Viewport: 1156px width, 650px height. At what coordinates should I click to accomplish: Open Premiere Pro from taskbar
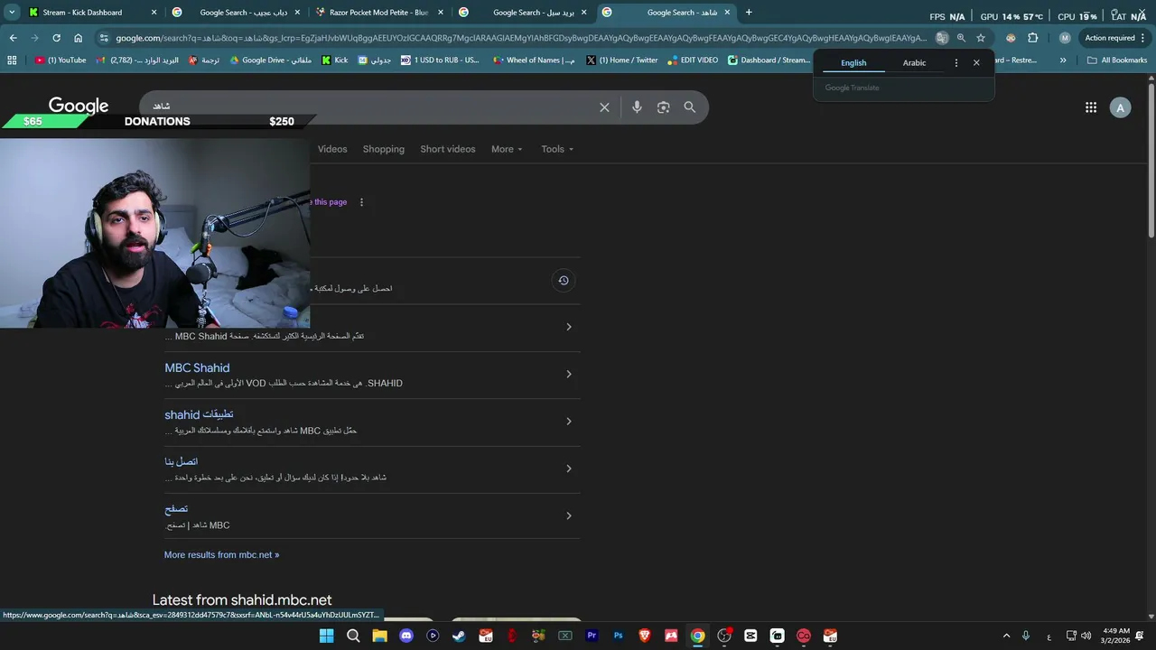(592, 636)
